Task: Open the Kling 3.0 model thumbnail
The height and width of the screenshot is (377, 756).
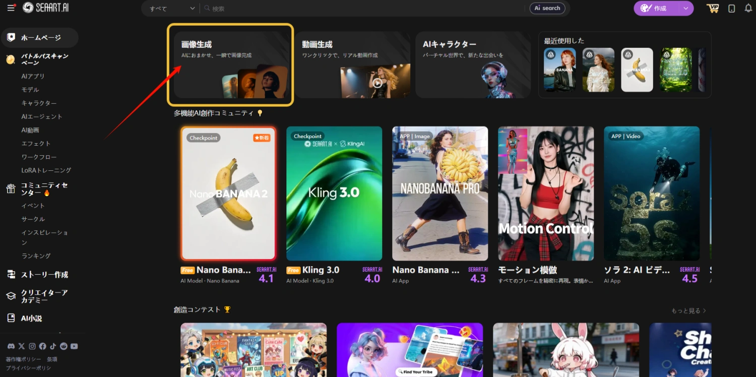Action: point(334,194)
